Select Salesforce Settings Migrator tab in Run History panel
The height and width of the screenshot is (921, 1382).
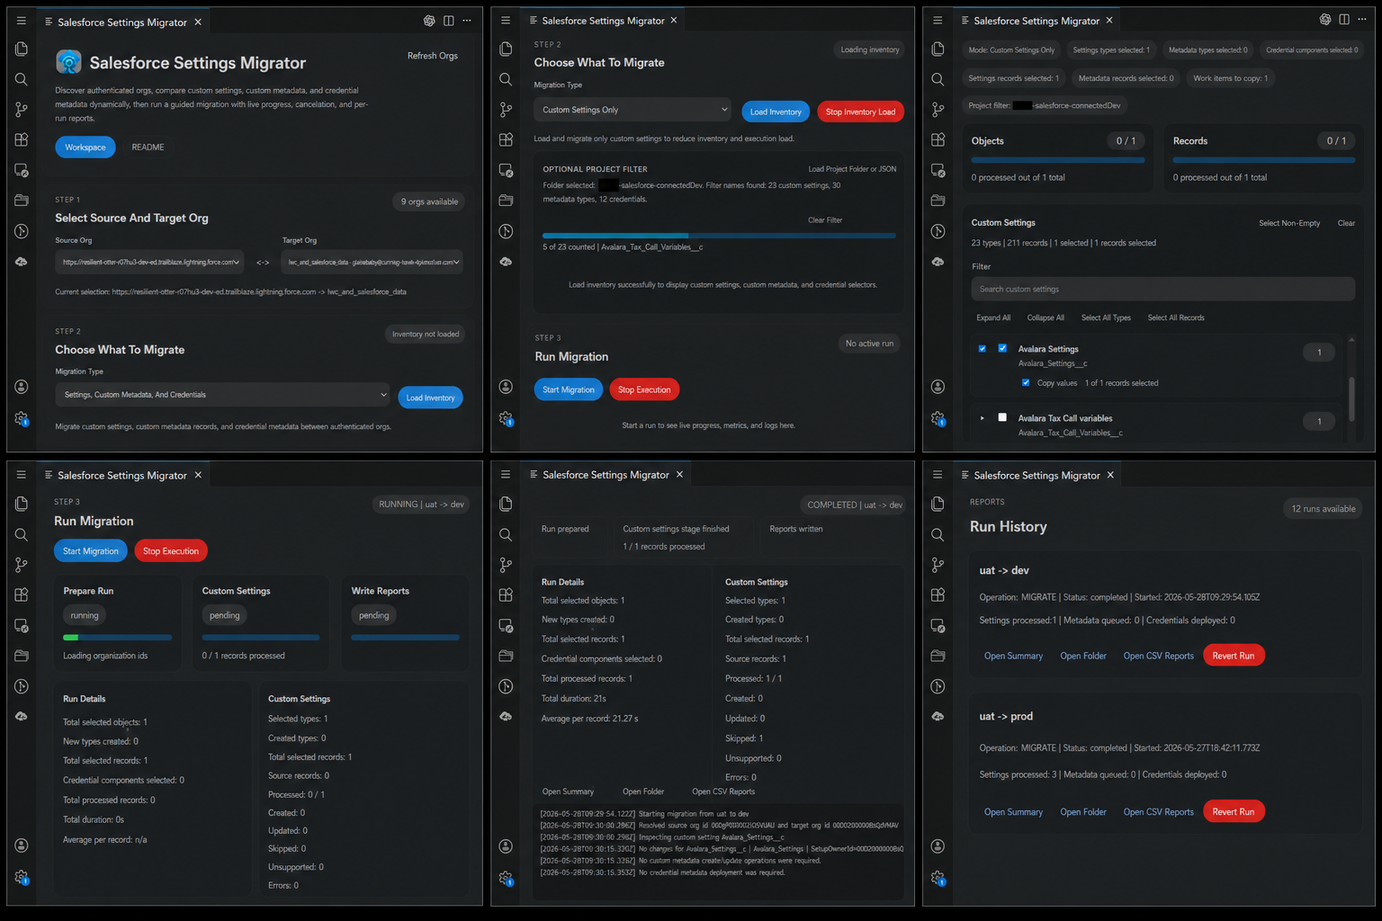pos(1036,475)
